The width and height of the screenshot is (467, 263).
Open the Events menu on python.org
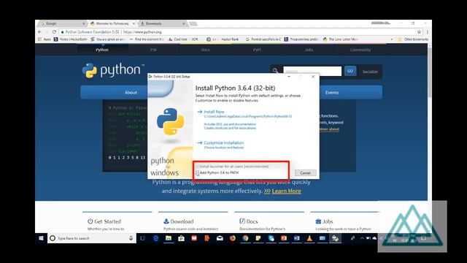[x=332, y=93]
